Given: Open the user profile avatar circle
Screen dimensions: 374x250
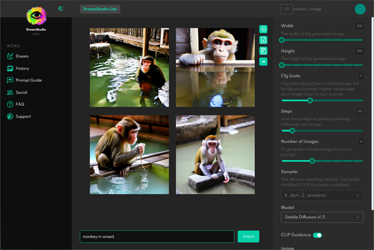Looking at the screenshot, I should click(360, 9).
